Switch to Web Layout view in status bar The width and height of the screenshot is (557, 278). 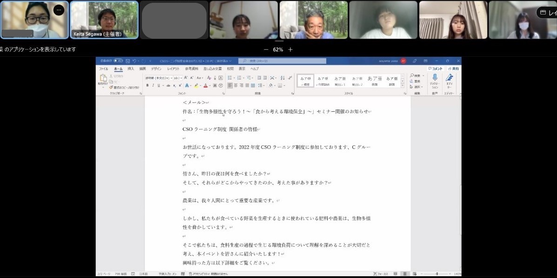tap(414, 274)
